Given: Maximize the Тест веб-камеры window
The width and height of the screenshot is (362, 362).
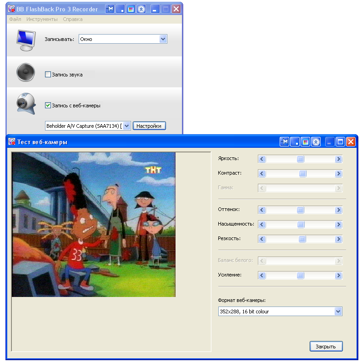Looking at the screenshot, I should click(x=340, y=142).
